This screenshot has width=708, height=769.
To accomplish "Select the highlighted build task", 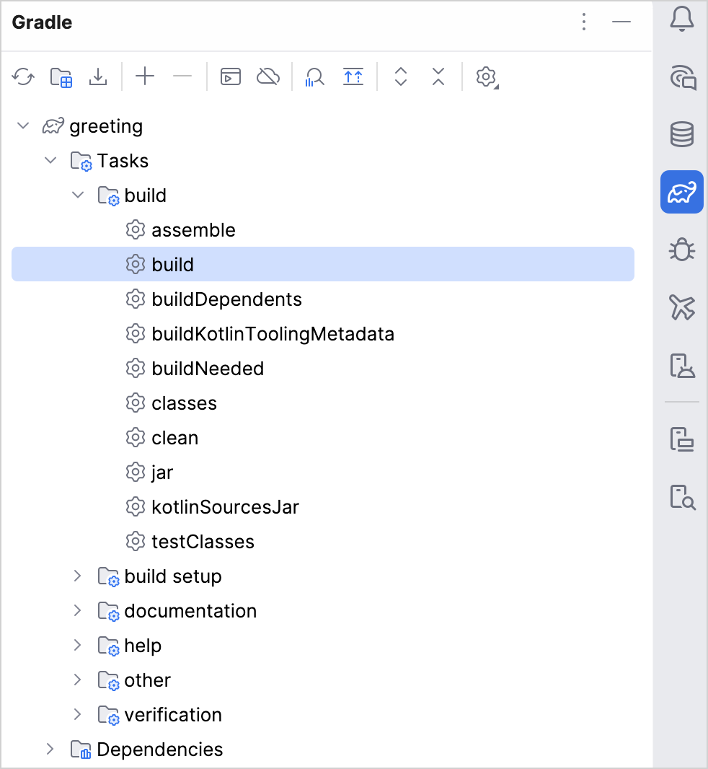I will pos(322,264).
